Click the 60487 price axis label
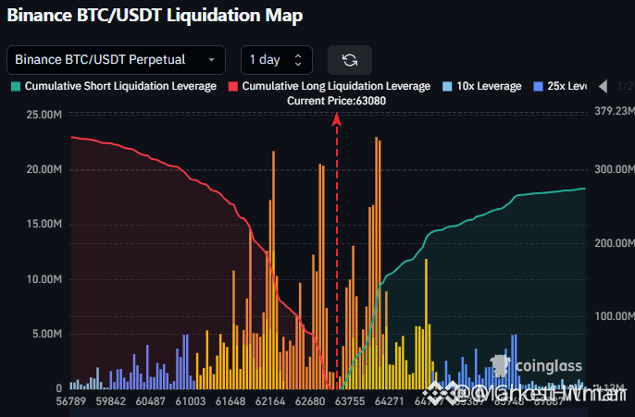This screenshot has height=417, width=635. tap(151, 401)
